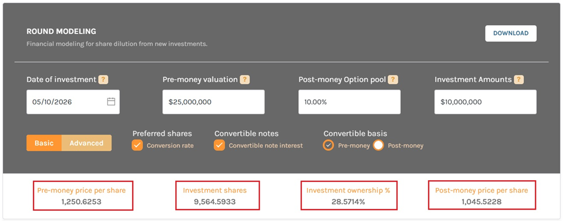Click the Convertible notes label
Viewport: 564px width, 221px height.
[247, 133]
